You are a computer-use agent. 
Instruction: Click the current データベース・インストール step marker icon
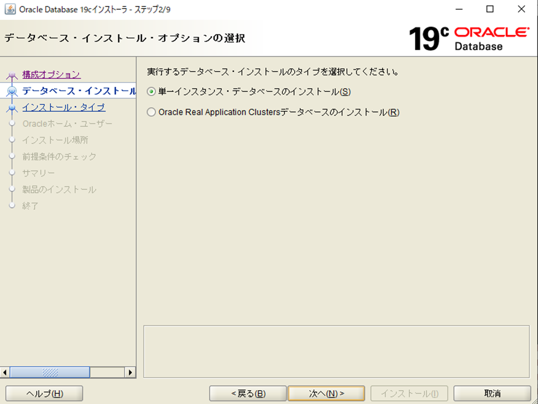12,92
